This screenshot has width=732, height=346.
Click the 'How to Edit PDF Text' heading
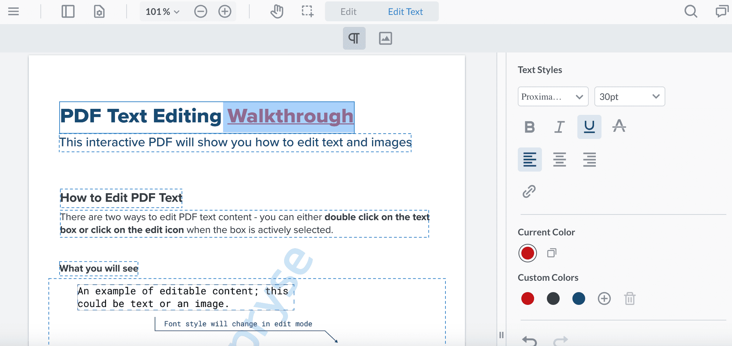121,198
